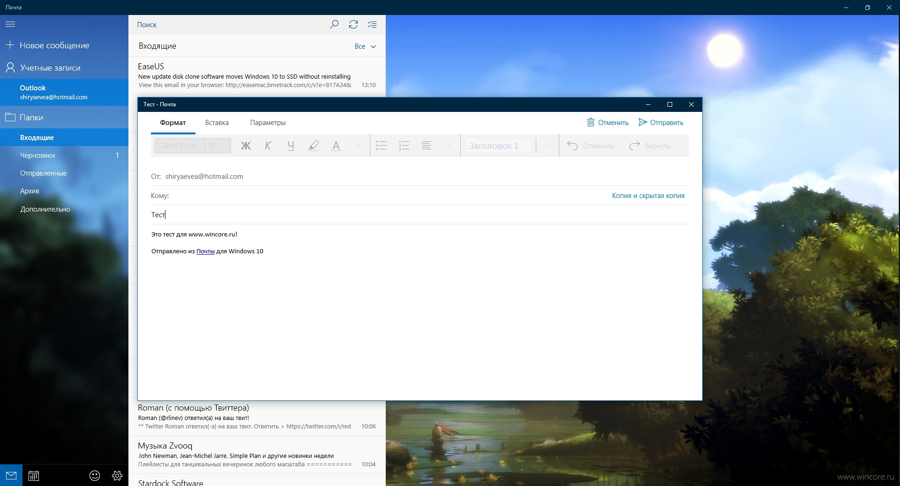Undo with the Отменить toolbar arrow

coord(590,146)
